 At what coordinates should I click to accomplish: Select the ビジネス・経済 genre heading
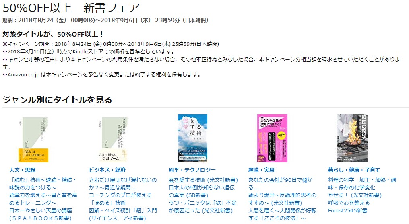pyautogui.click(x=107, y=170)
